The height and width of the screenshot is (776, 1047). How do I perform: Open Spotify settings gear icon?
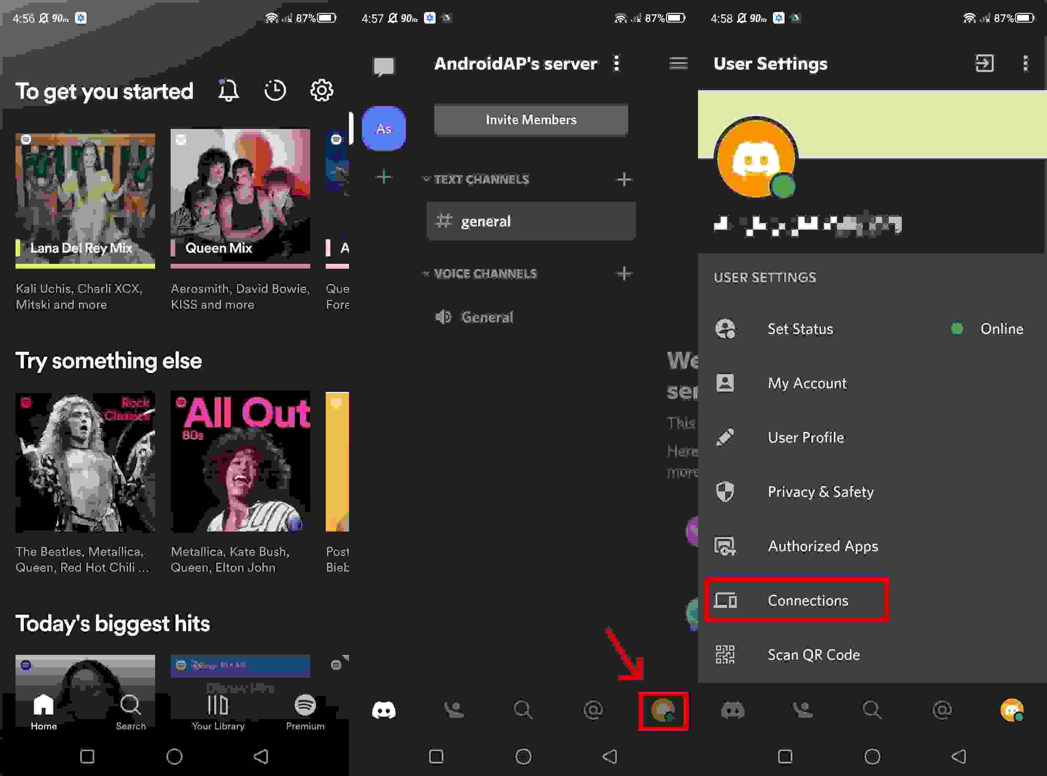(x=322, y=90)
